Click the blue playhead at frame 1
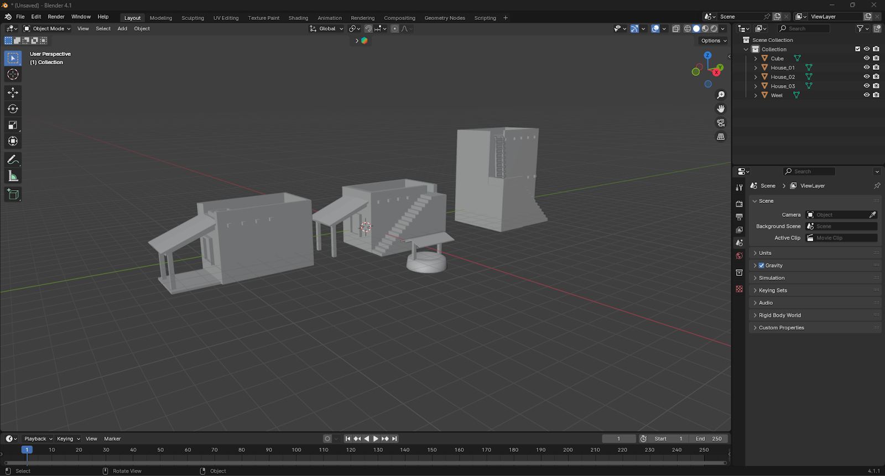Image resolution: width=885 pixels, height=476 pixels. [27, 449]
